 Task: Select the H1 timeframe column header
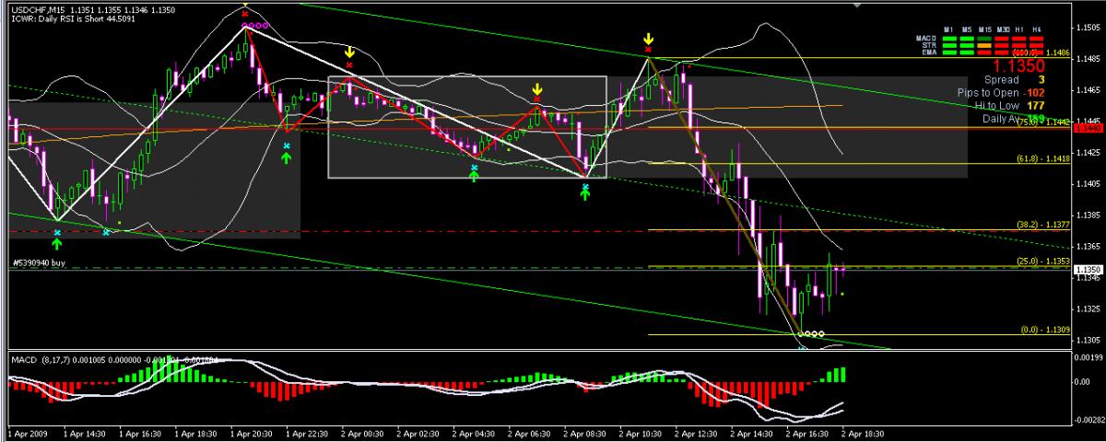click(x=1019, y=29)
